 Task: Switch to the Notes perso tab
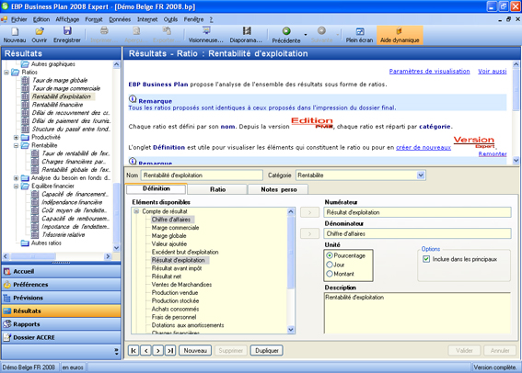click(x=279, y=189)
